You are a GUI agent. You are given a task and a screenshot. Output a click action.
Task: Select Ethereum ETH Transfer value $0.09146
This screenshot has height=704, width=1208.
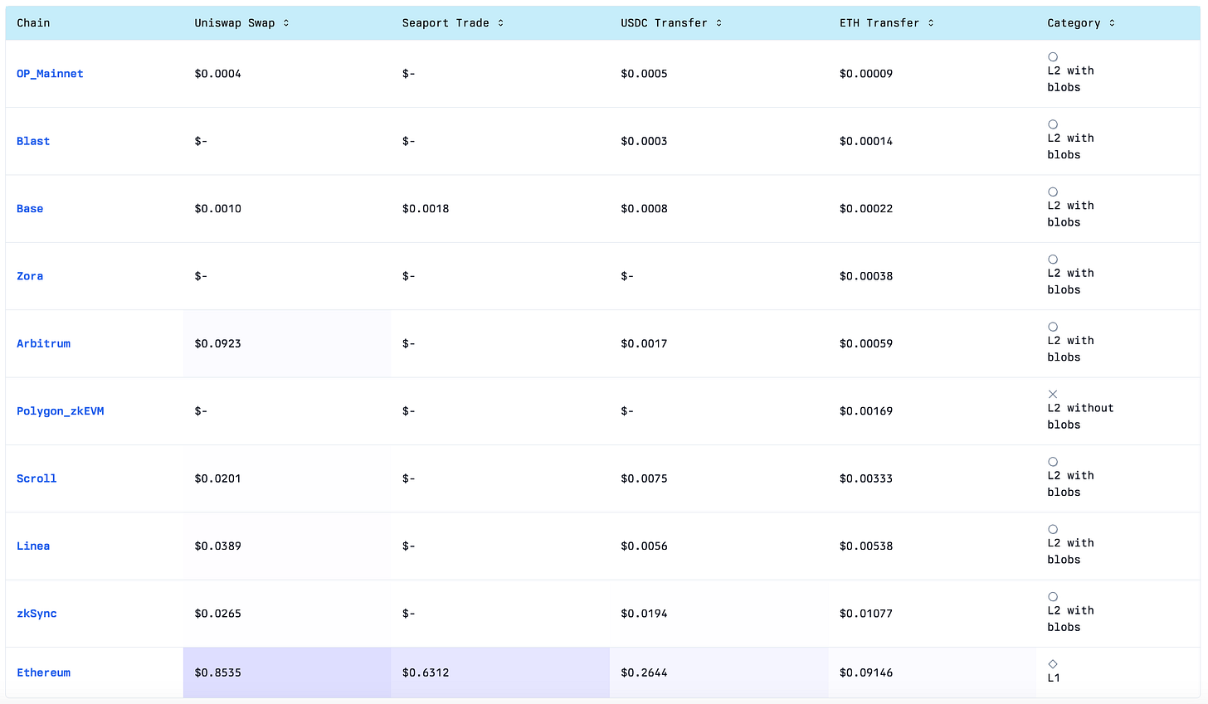click(866, 672)
